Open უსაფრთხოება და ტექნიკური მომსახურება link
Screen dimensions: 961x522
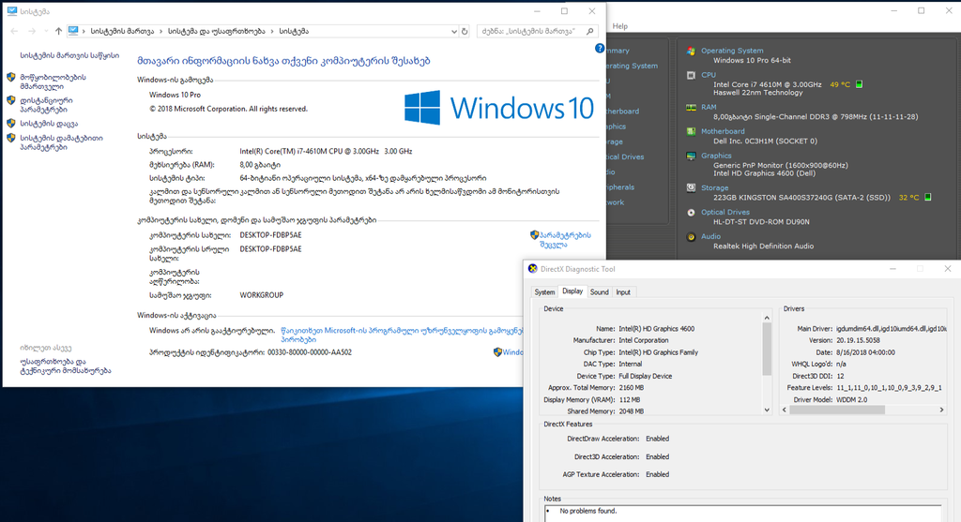66,365
